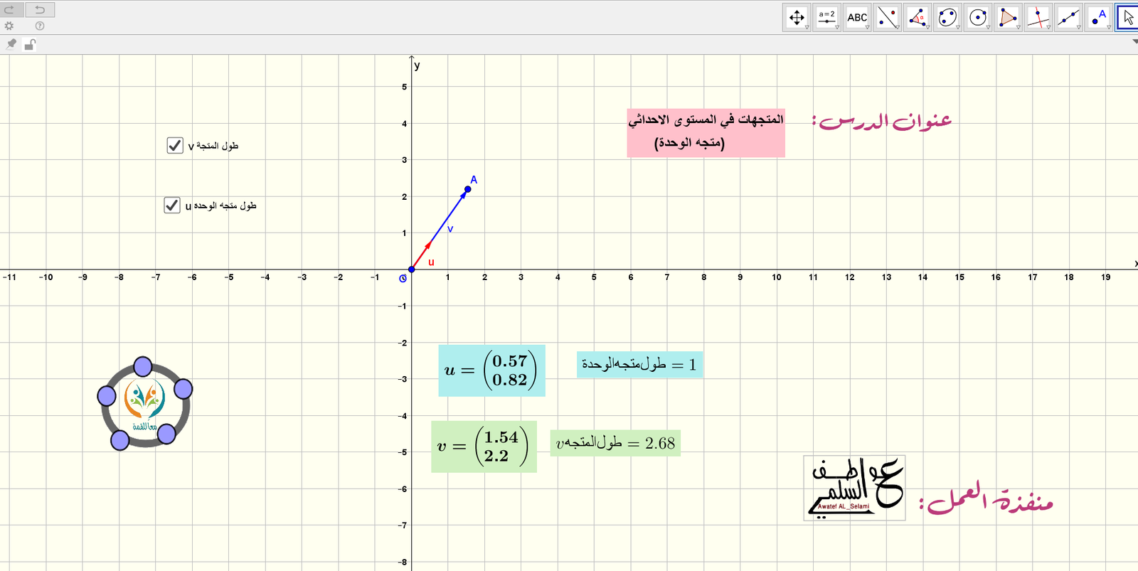The width and height of the screenshot is (1138, 571).
Task: Open the Line tool's dropdown triangle
Action: [1080, 27]
